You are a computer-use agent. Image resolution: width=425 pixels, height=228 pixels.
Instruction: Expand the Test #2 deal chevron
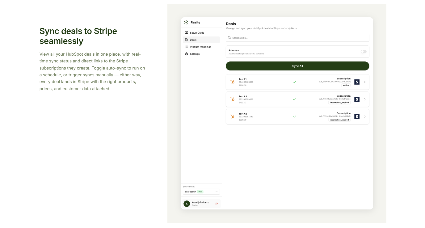(365, 117)
